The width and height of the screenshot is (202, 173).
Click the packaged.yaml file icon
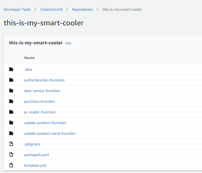11,155
